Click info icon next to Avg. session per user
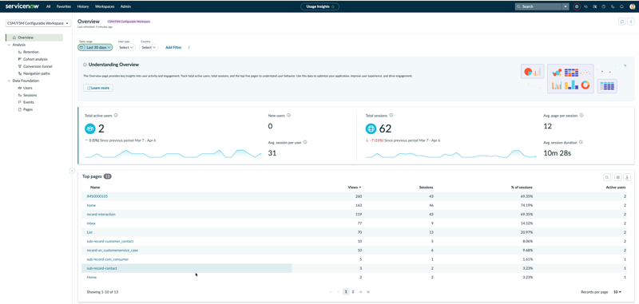The height and width of the screenshot is (304, 639). pos(305,143)
